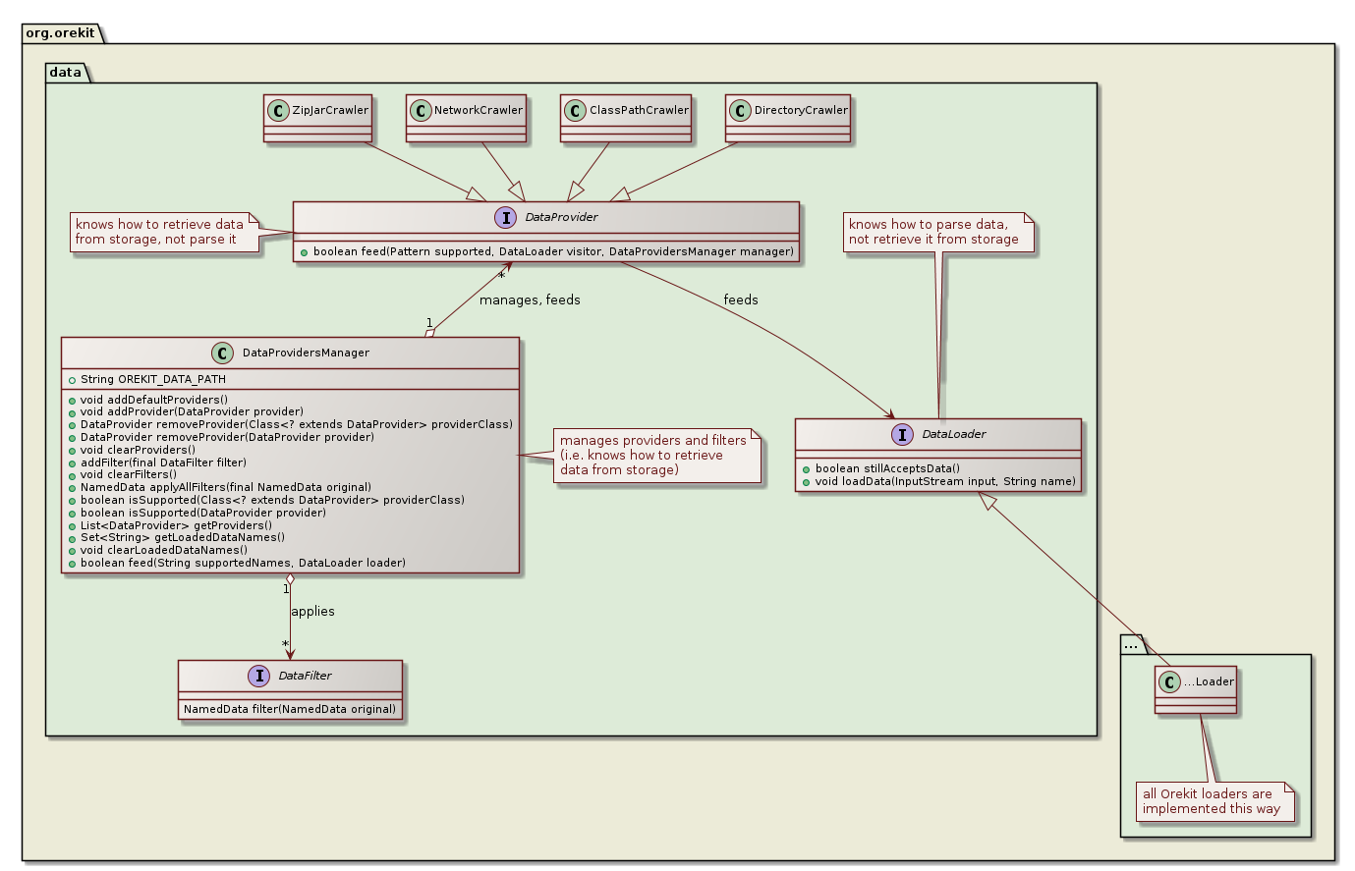Click the 'manages, feeds' relationship label
1355x871 pixels.
[530, 300]
